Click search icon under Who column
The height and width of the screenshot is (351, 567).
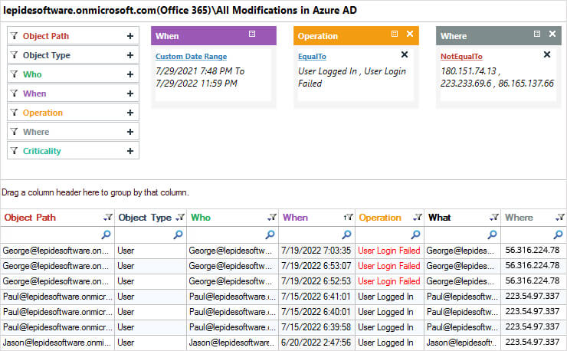click(270, 235)
